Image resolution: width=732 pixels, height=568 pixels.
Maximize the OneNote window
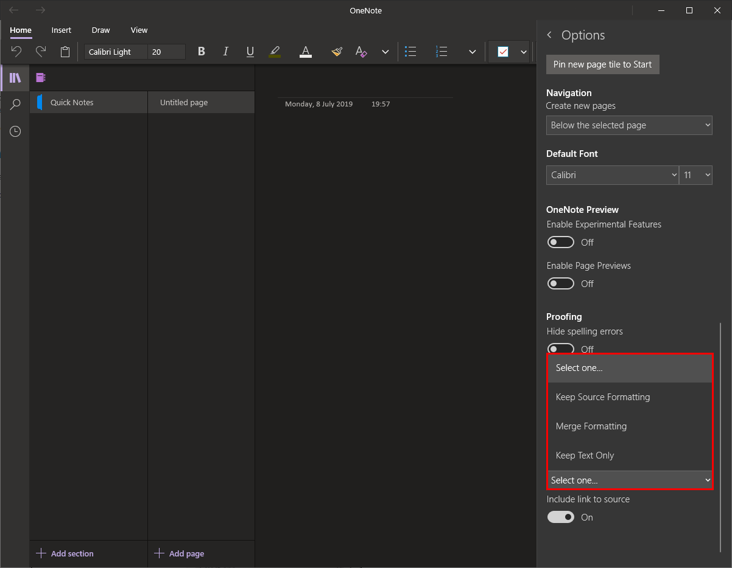[689, 10]
